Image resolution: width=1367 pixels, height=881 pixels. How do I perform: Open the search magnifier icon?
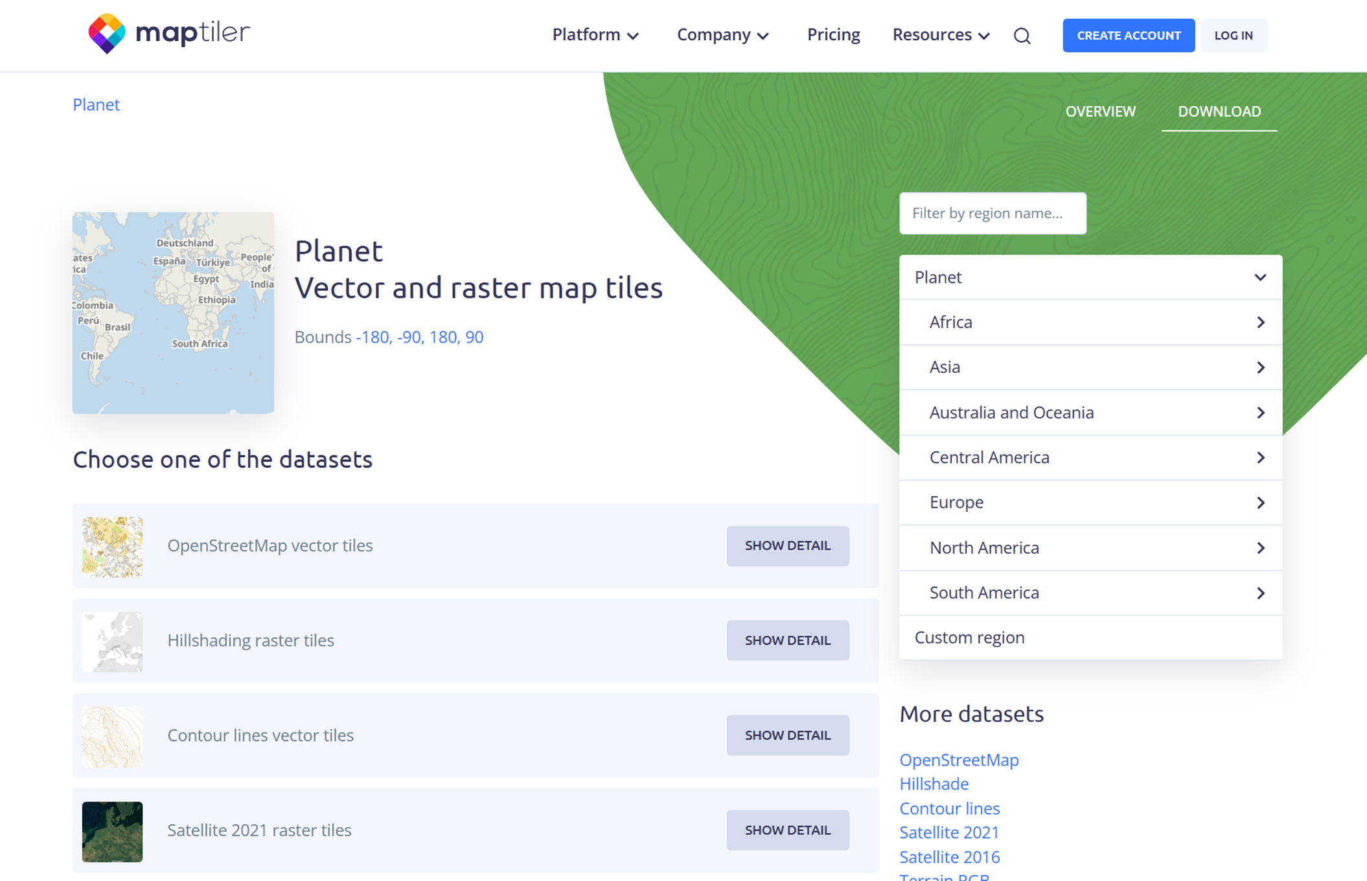coord(1022,36)
